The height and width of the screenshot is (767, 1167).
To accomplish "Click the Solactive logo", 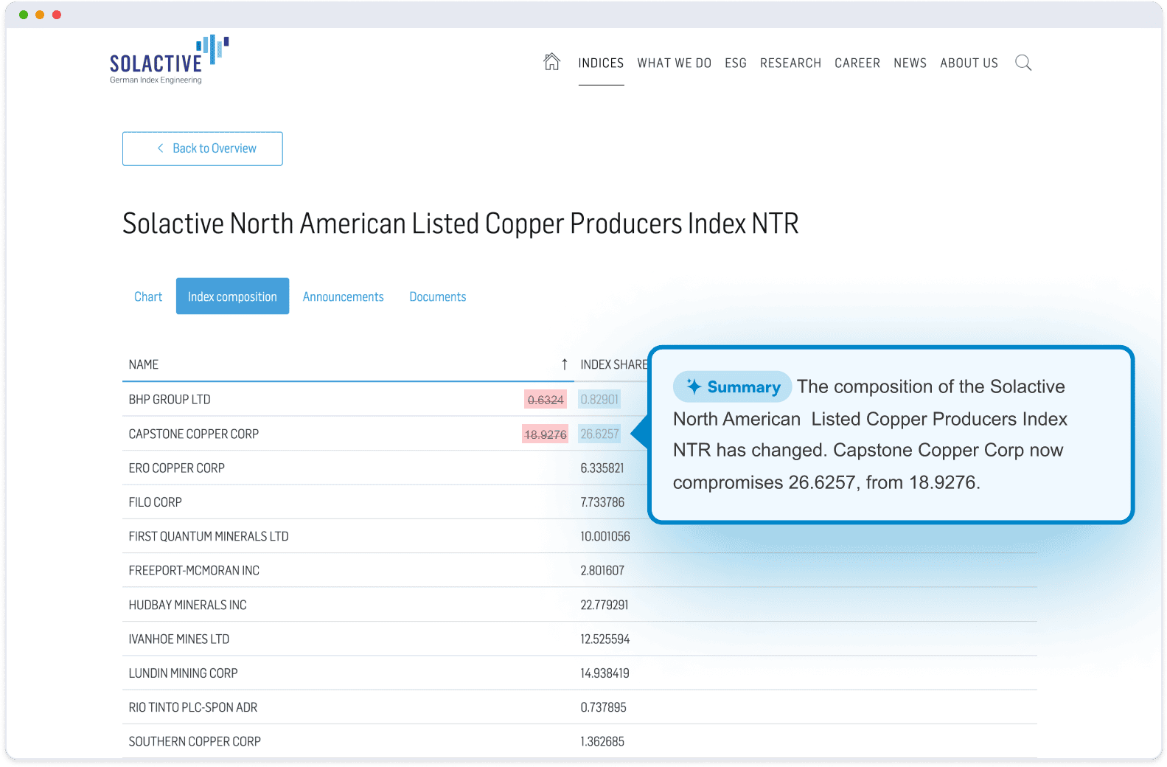I will (169, 59).
